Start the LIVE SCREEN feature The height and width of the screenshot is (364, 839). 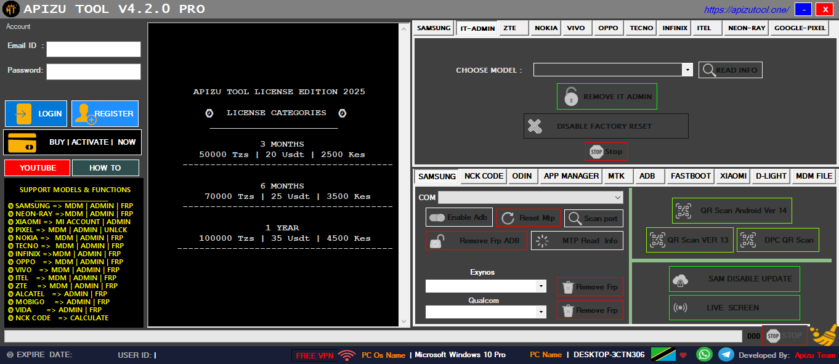734,307
